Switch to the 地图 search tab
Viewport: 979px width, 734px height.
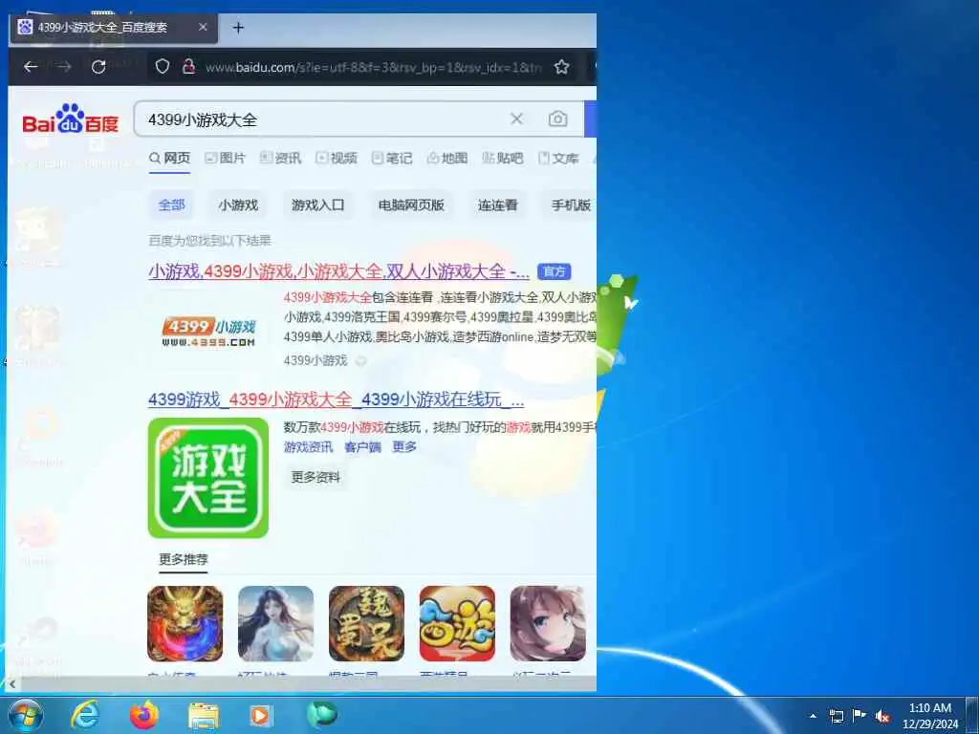(447, 159)
